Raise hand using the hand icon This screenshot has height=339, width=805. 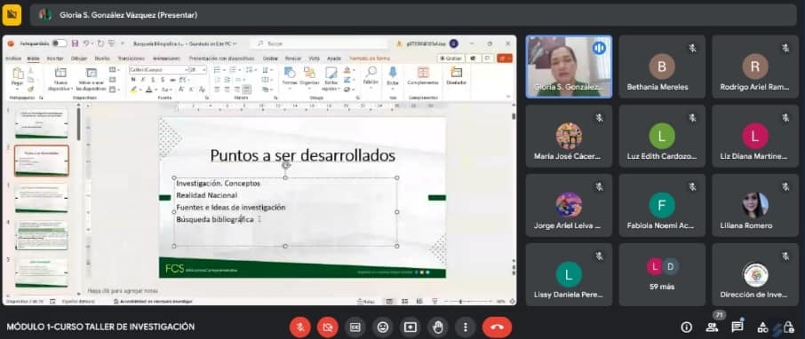point(438,327)
